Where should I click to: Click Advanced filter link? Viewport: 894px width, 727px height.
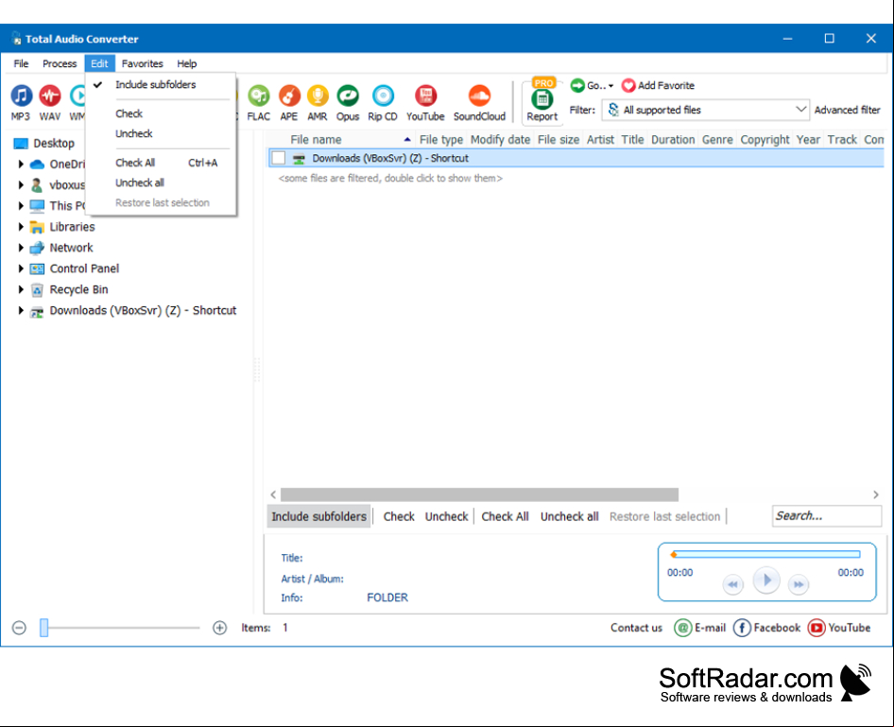[848, 110]
